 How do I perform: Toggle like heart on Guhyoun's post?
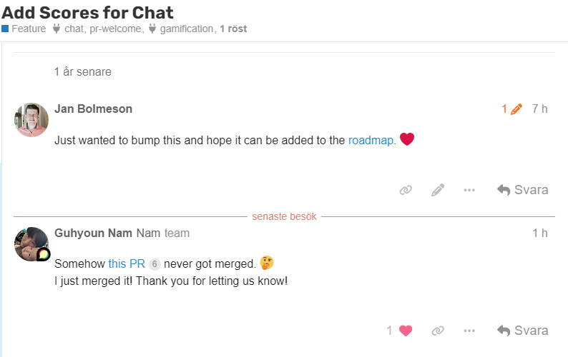pos(406,331)
